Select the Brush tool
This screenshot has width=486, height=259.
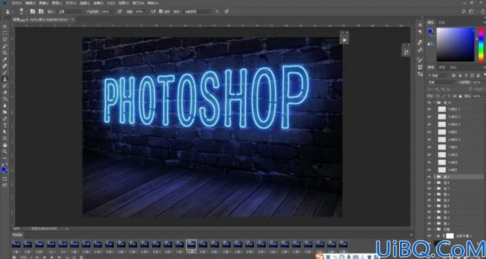5,72
